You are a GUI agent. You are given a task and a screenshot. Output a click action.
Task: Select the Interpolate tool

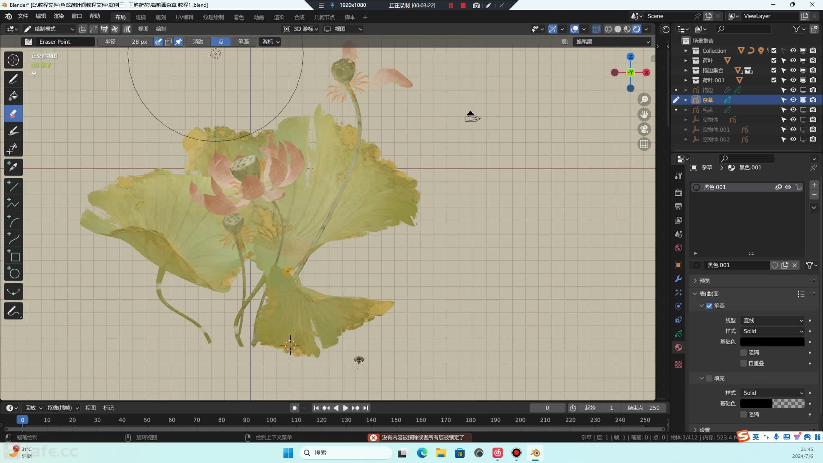point(13,292)
